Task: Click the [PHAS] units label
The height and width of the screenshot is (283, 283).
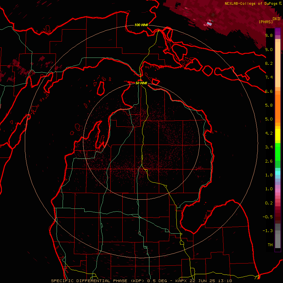Action: click(266, 22)
